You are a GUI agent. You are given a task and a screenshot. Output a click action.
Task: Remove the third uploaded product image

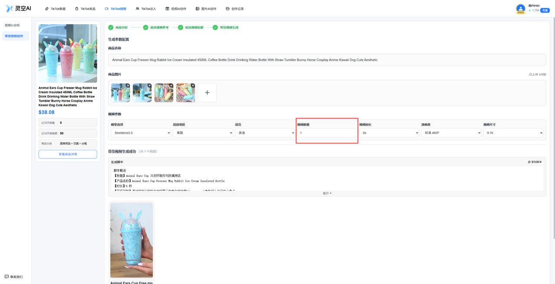(x=171, y=85)
